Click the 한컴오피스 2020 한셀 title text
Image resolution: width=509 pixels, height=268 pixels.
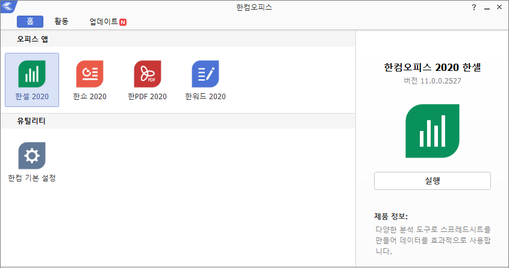[432, 67]
